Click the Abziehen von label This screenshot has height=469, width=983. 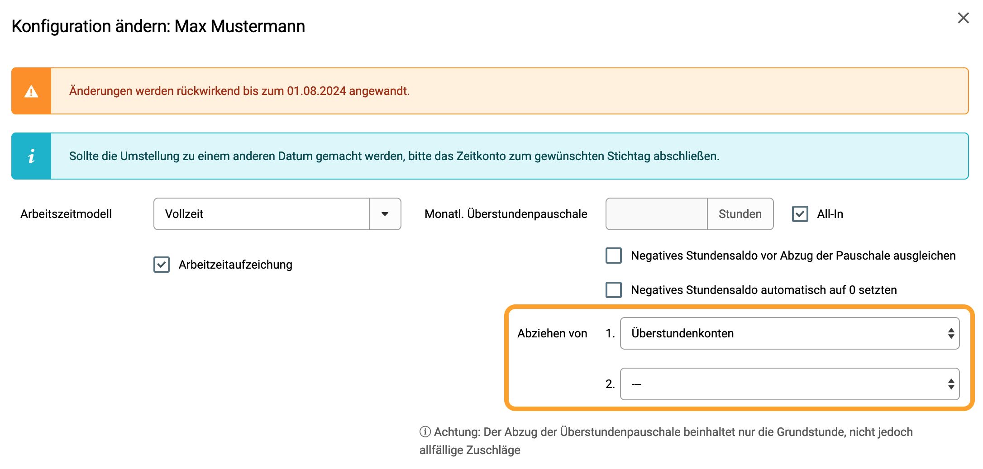click(552, 333)
